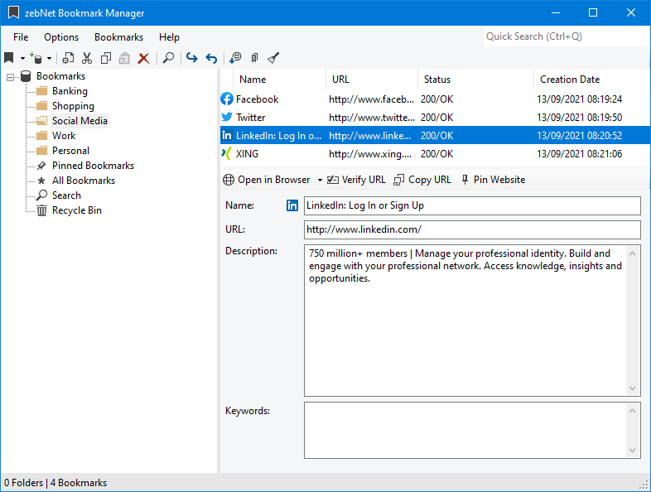Click the magnifier search icon in toolbar
The width and height of the screenshot is (651, 492).
pyautogui.click(x=168, y=58)
